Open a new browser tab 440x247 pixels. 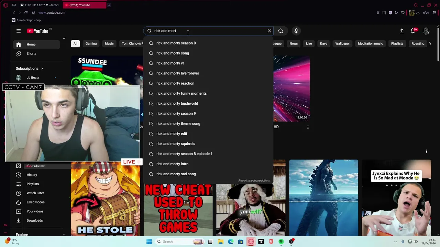(x=109, y=5)
